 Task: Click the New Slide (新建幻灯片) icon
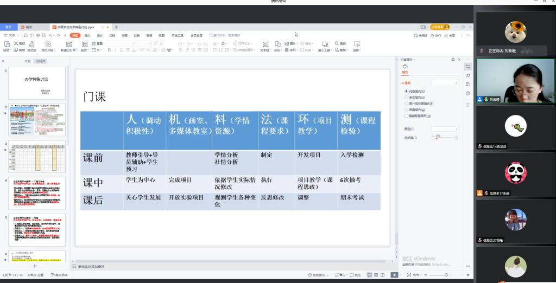pos(69,44)
